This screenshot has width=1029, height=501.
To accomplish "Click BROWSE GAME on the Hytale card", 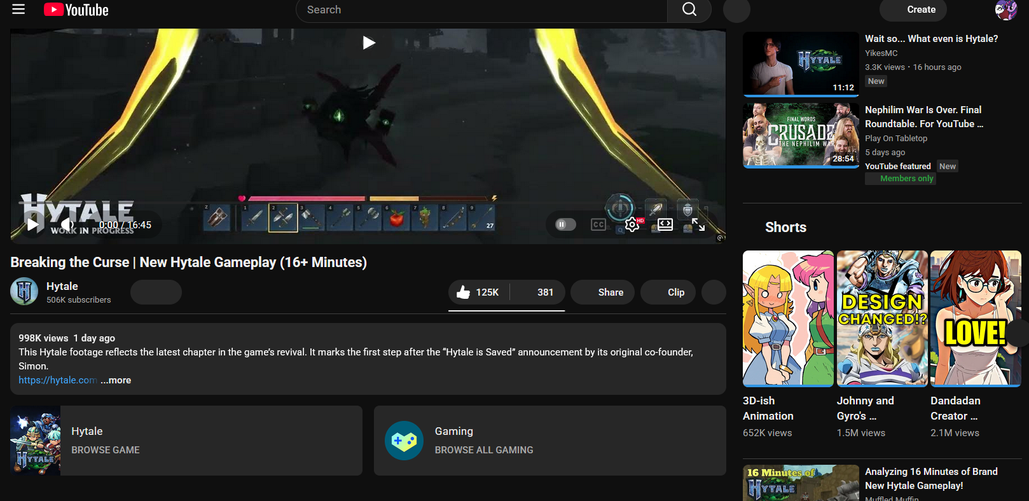I will click(x=106, y=450).
